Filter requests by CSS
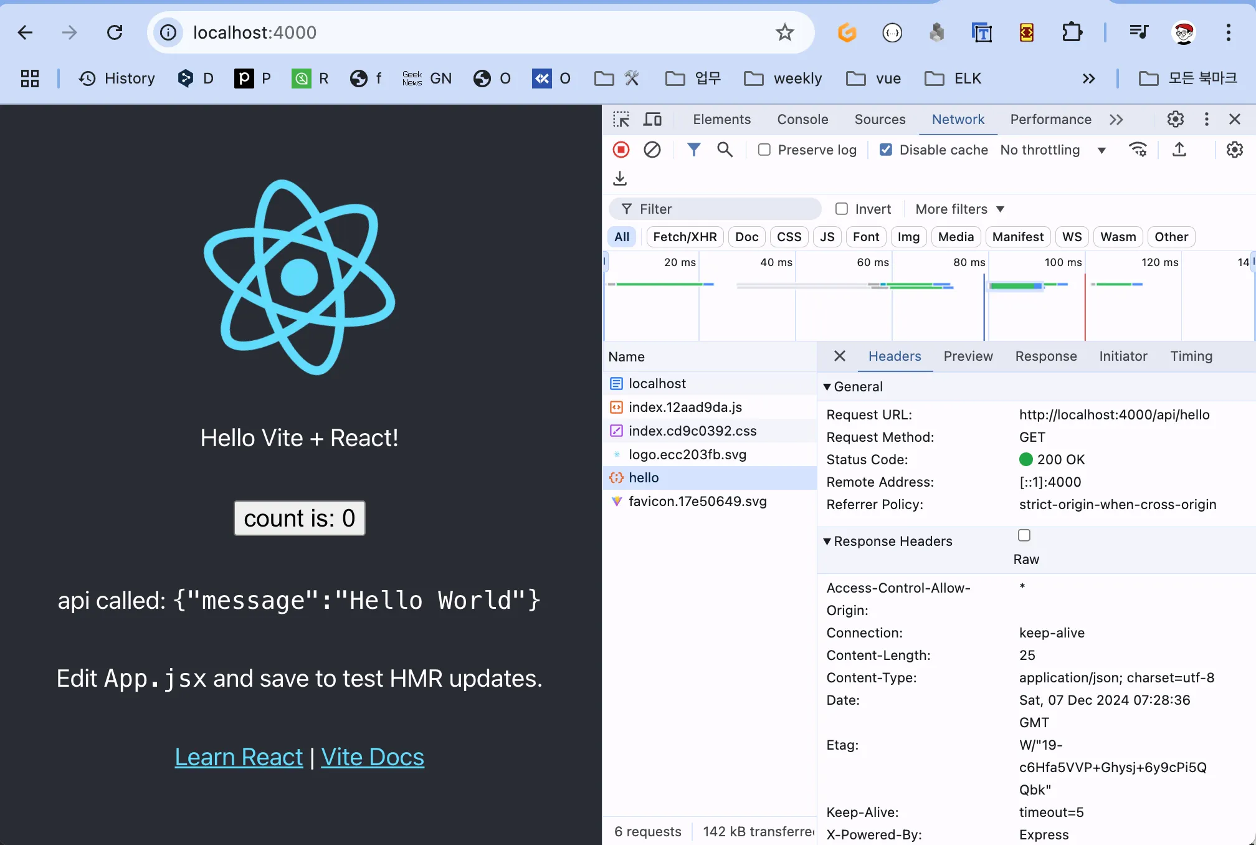This screenshot has width=1256, height=845. click(x=789, y=237)
